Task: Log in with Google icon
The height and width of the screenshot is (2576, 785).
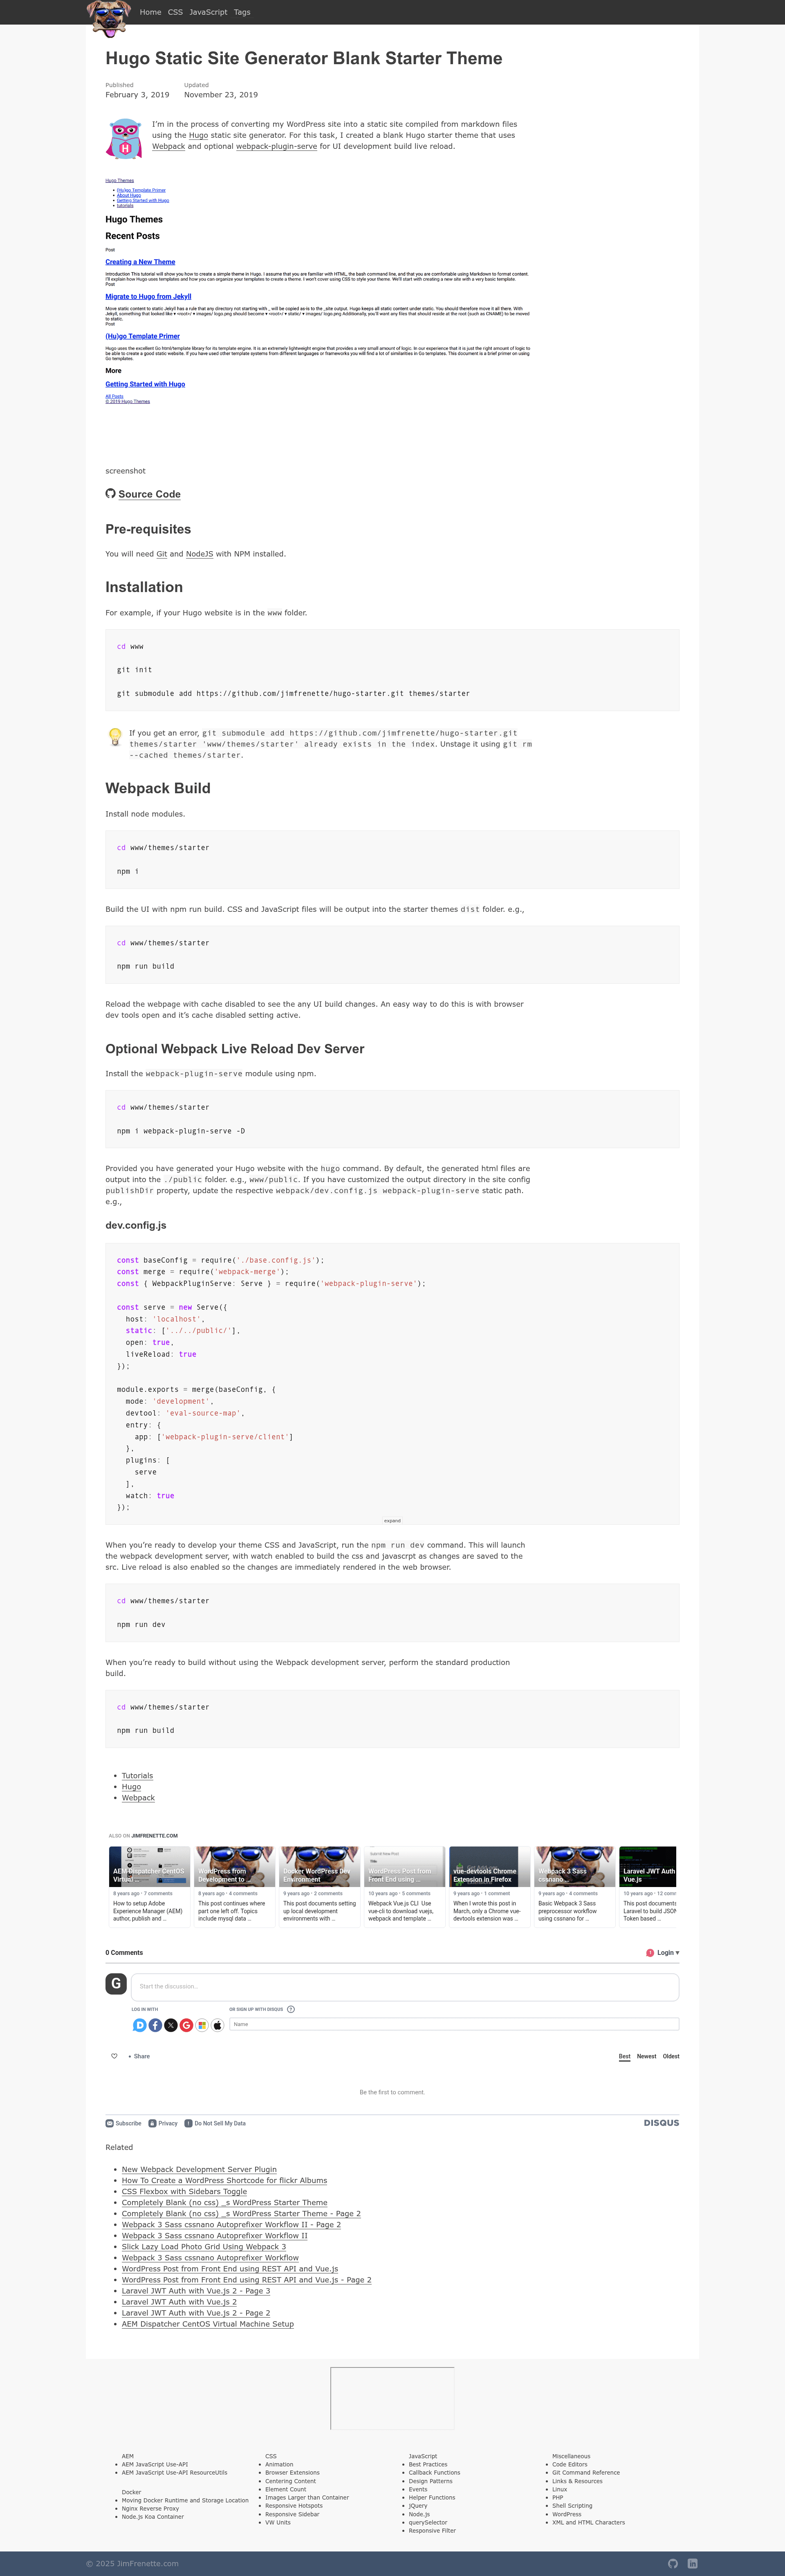Action: [x=186, y=2025]
